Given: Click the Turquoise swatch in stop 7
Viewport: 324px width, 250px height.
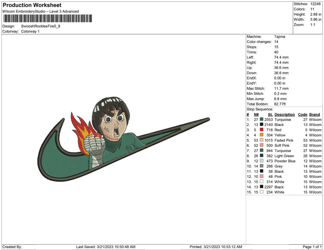Looking at the screenshot, I should tap(261, 151).
